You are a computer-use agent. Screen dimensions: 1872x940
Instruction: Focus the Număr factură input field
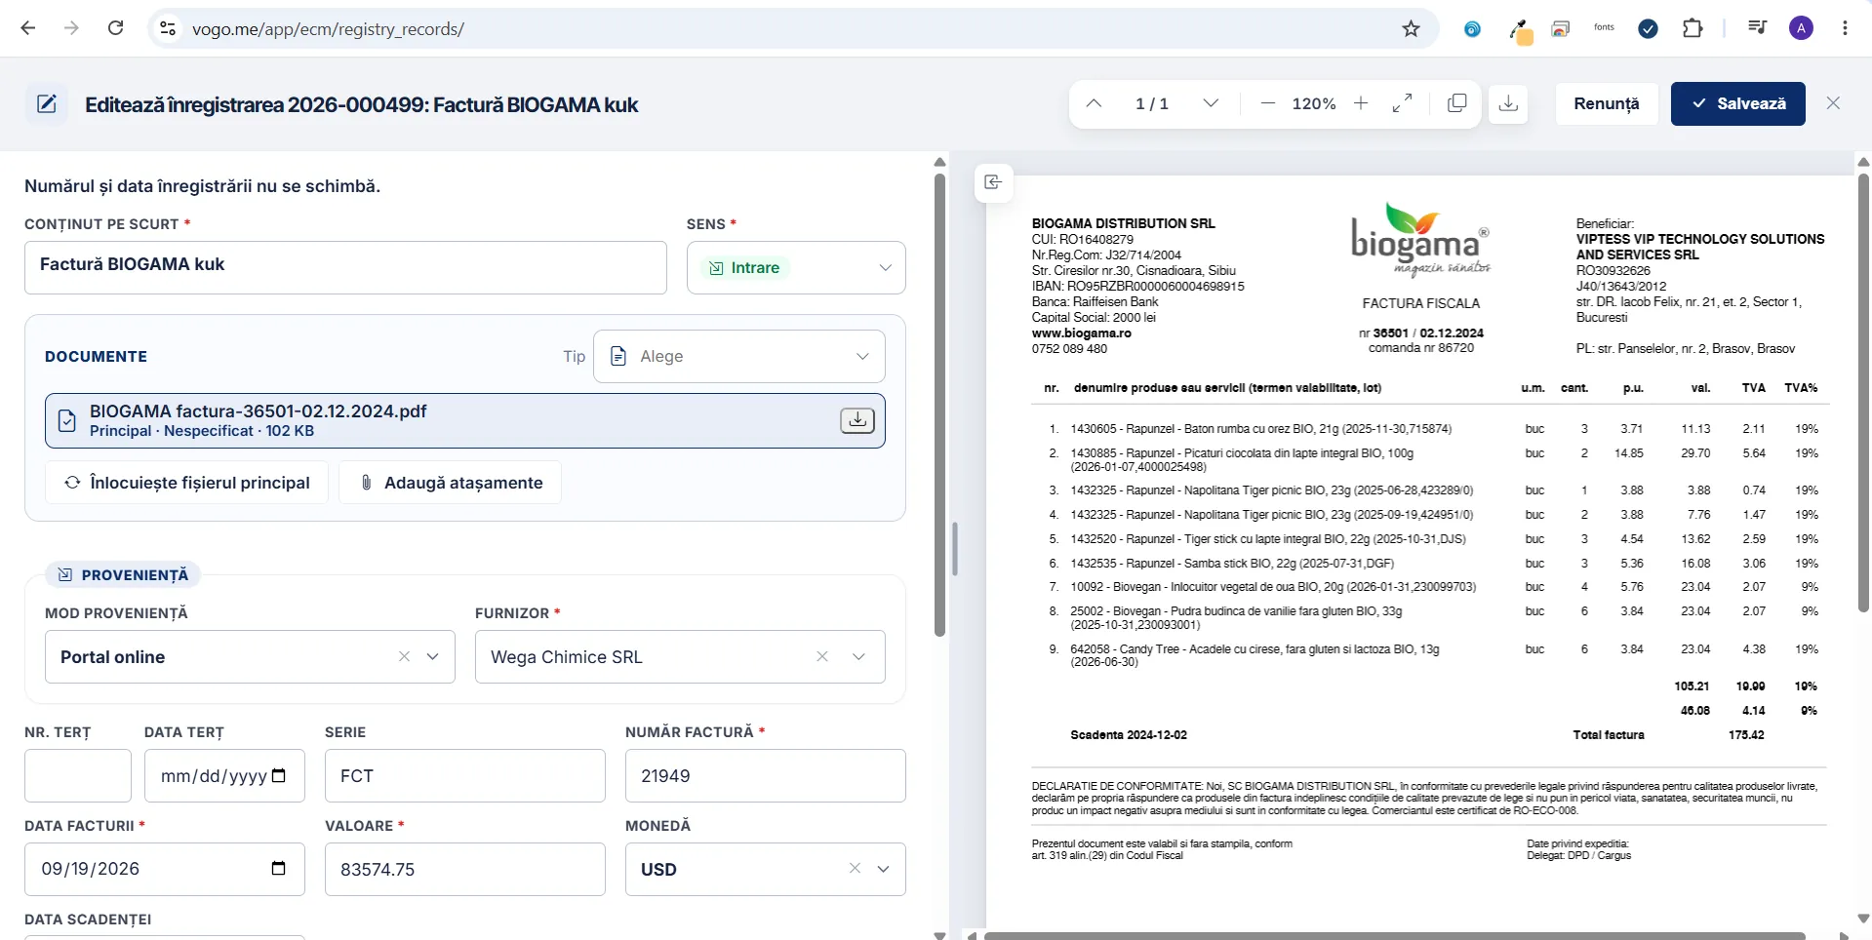point(766,776)
